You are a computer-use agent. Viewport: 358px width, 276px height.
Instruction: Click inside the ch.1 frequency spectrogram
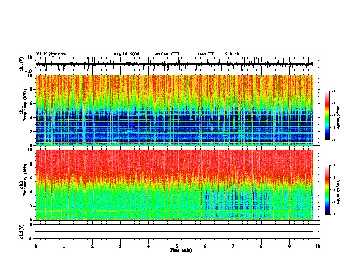(174, 110)
